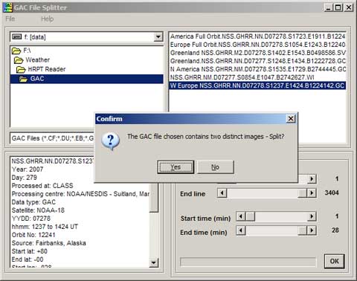
Task: Open the Help menu
Action: pos(47,19)
